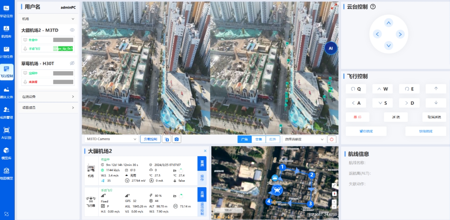Screen dimensions: 450x220
Task: Pan gimbal right with the right arrow
Action: tap(400, 34)
